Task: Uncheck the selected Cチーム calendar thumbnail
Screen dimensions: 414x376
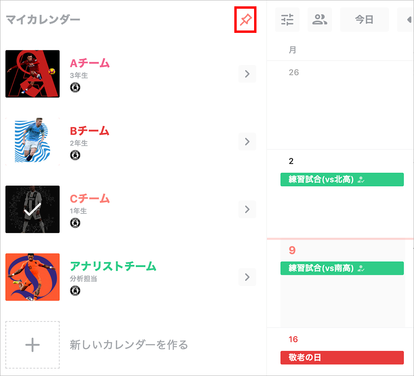Action: [32, 209]
